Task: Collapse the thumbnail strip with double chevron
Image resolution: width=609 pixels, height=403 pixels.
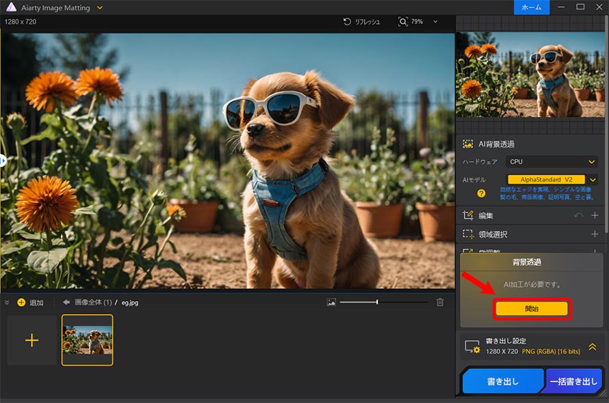Action: point(7,302)
